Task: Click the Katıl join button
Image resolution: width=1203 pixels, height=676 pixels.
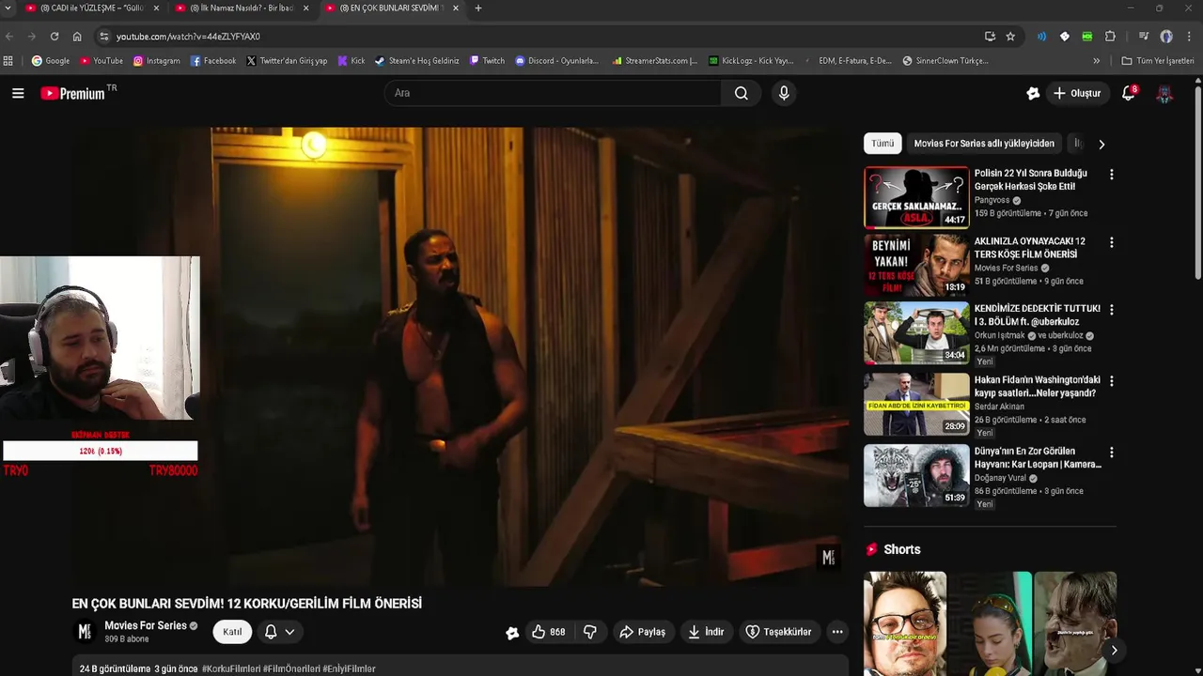Action: 232,632
